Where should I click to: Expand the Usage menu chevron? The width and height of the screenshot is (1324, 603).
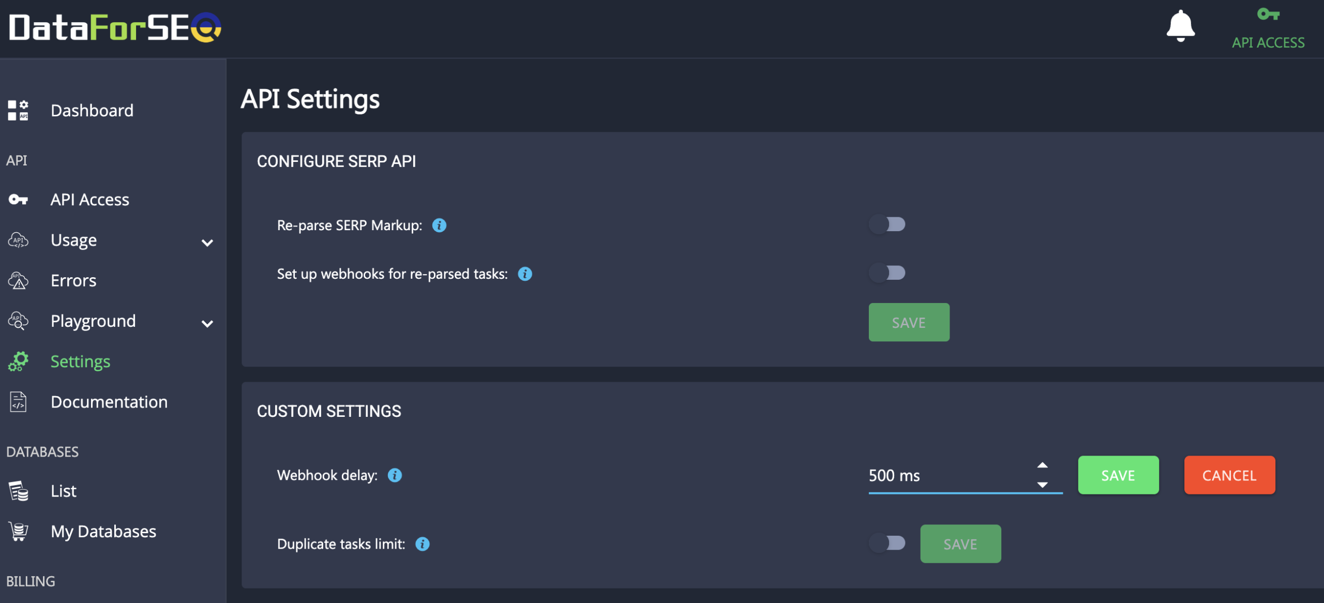tap(207, 243)
